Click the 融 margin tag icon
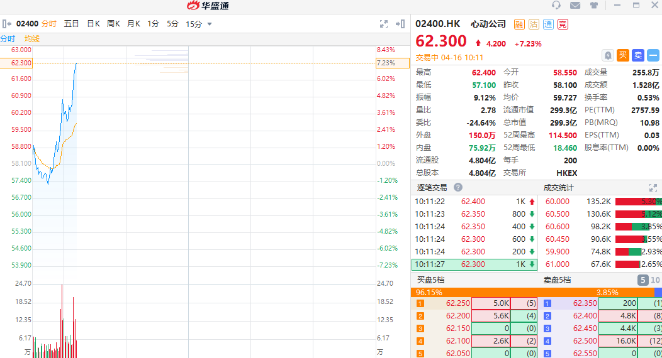This screenshot has height=358, width=662. coord(519,24)
